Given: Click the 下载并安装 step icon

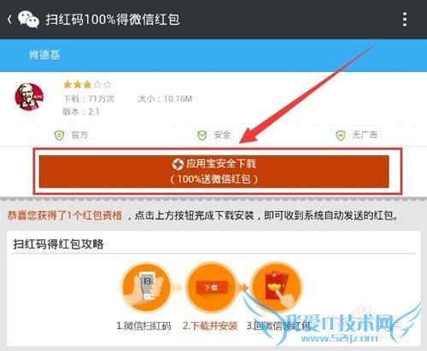Looking at the screenshot, I should [211, 288].
